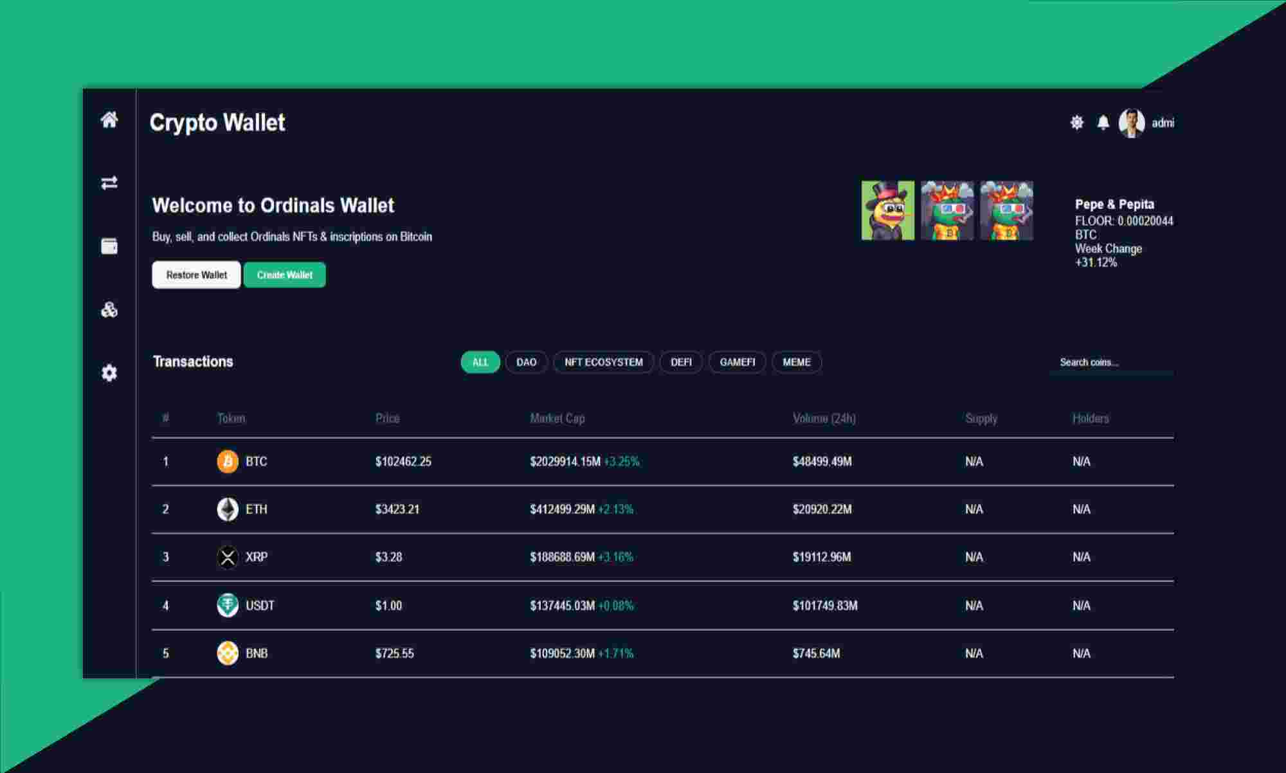The height and width of the screenshot is (773, 1286).
Task: Click the header settings gear icon
Action: [x=1077, y=122]
